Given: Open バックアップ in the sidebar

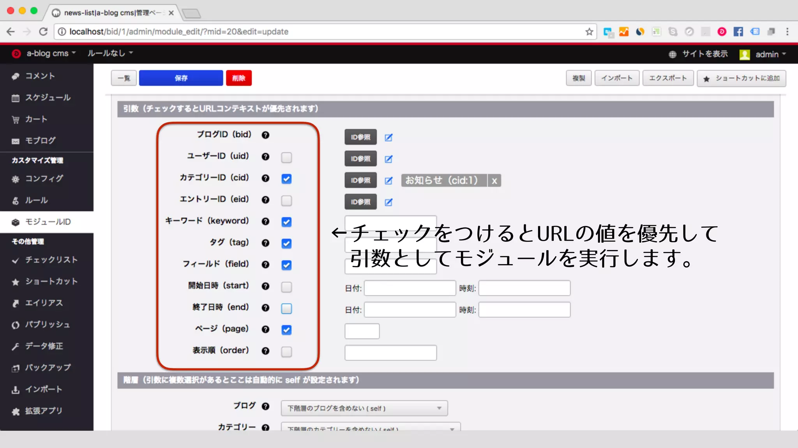Looking at the screenshot, I should point(46,367).
